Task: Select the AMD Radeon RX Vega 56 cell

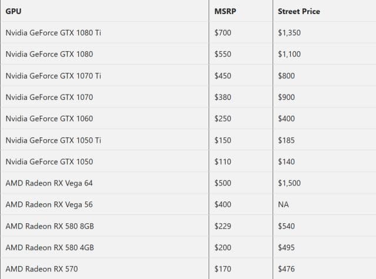Action: click(x=49, y=205)
